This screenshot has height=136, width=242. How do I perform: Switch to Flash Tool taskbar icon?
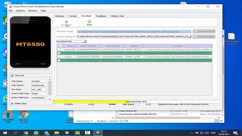pos(98,133)
